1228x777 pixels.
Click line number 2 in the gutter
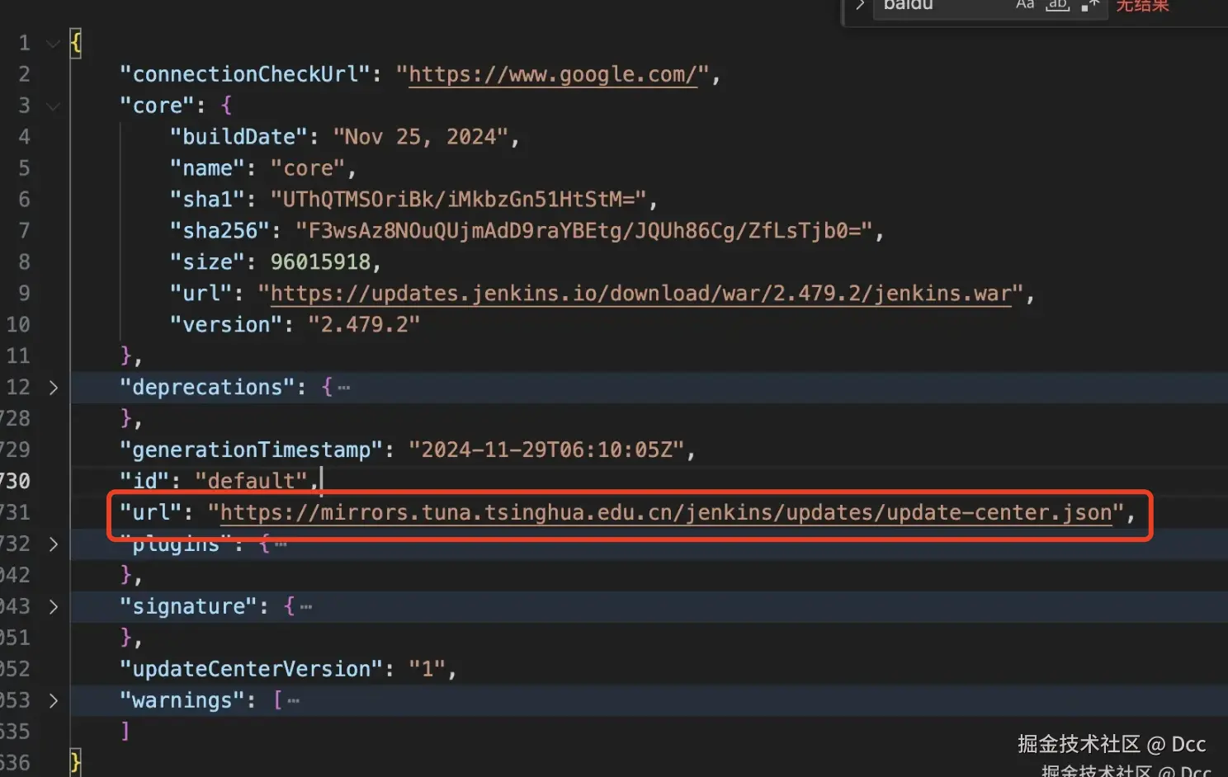(25, 74)
